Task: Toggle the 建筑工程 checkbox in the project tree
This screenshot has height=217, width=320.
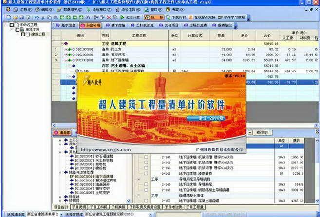Action: 23,34
